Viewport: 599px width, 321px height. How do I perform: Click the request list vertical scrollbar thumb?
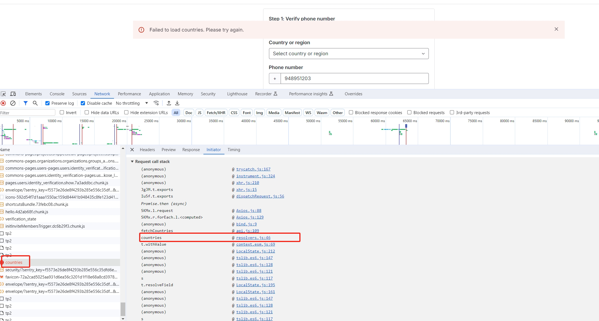tap(123, 309)
